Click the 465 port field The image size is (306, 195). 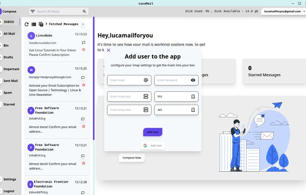[176, 110]
